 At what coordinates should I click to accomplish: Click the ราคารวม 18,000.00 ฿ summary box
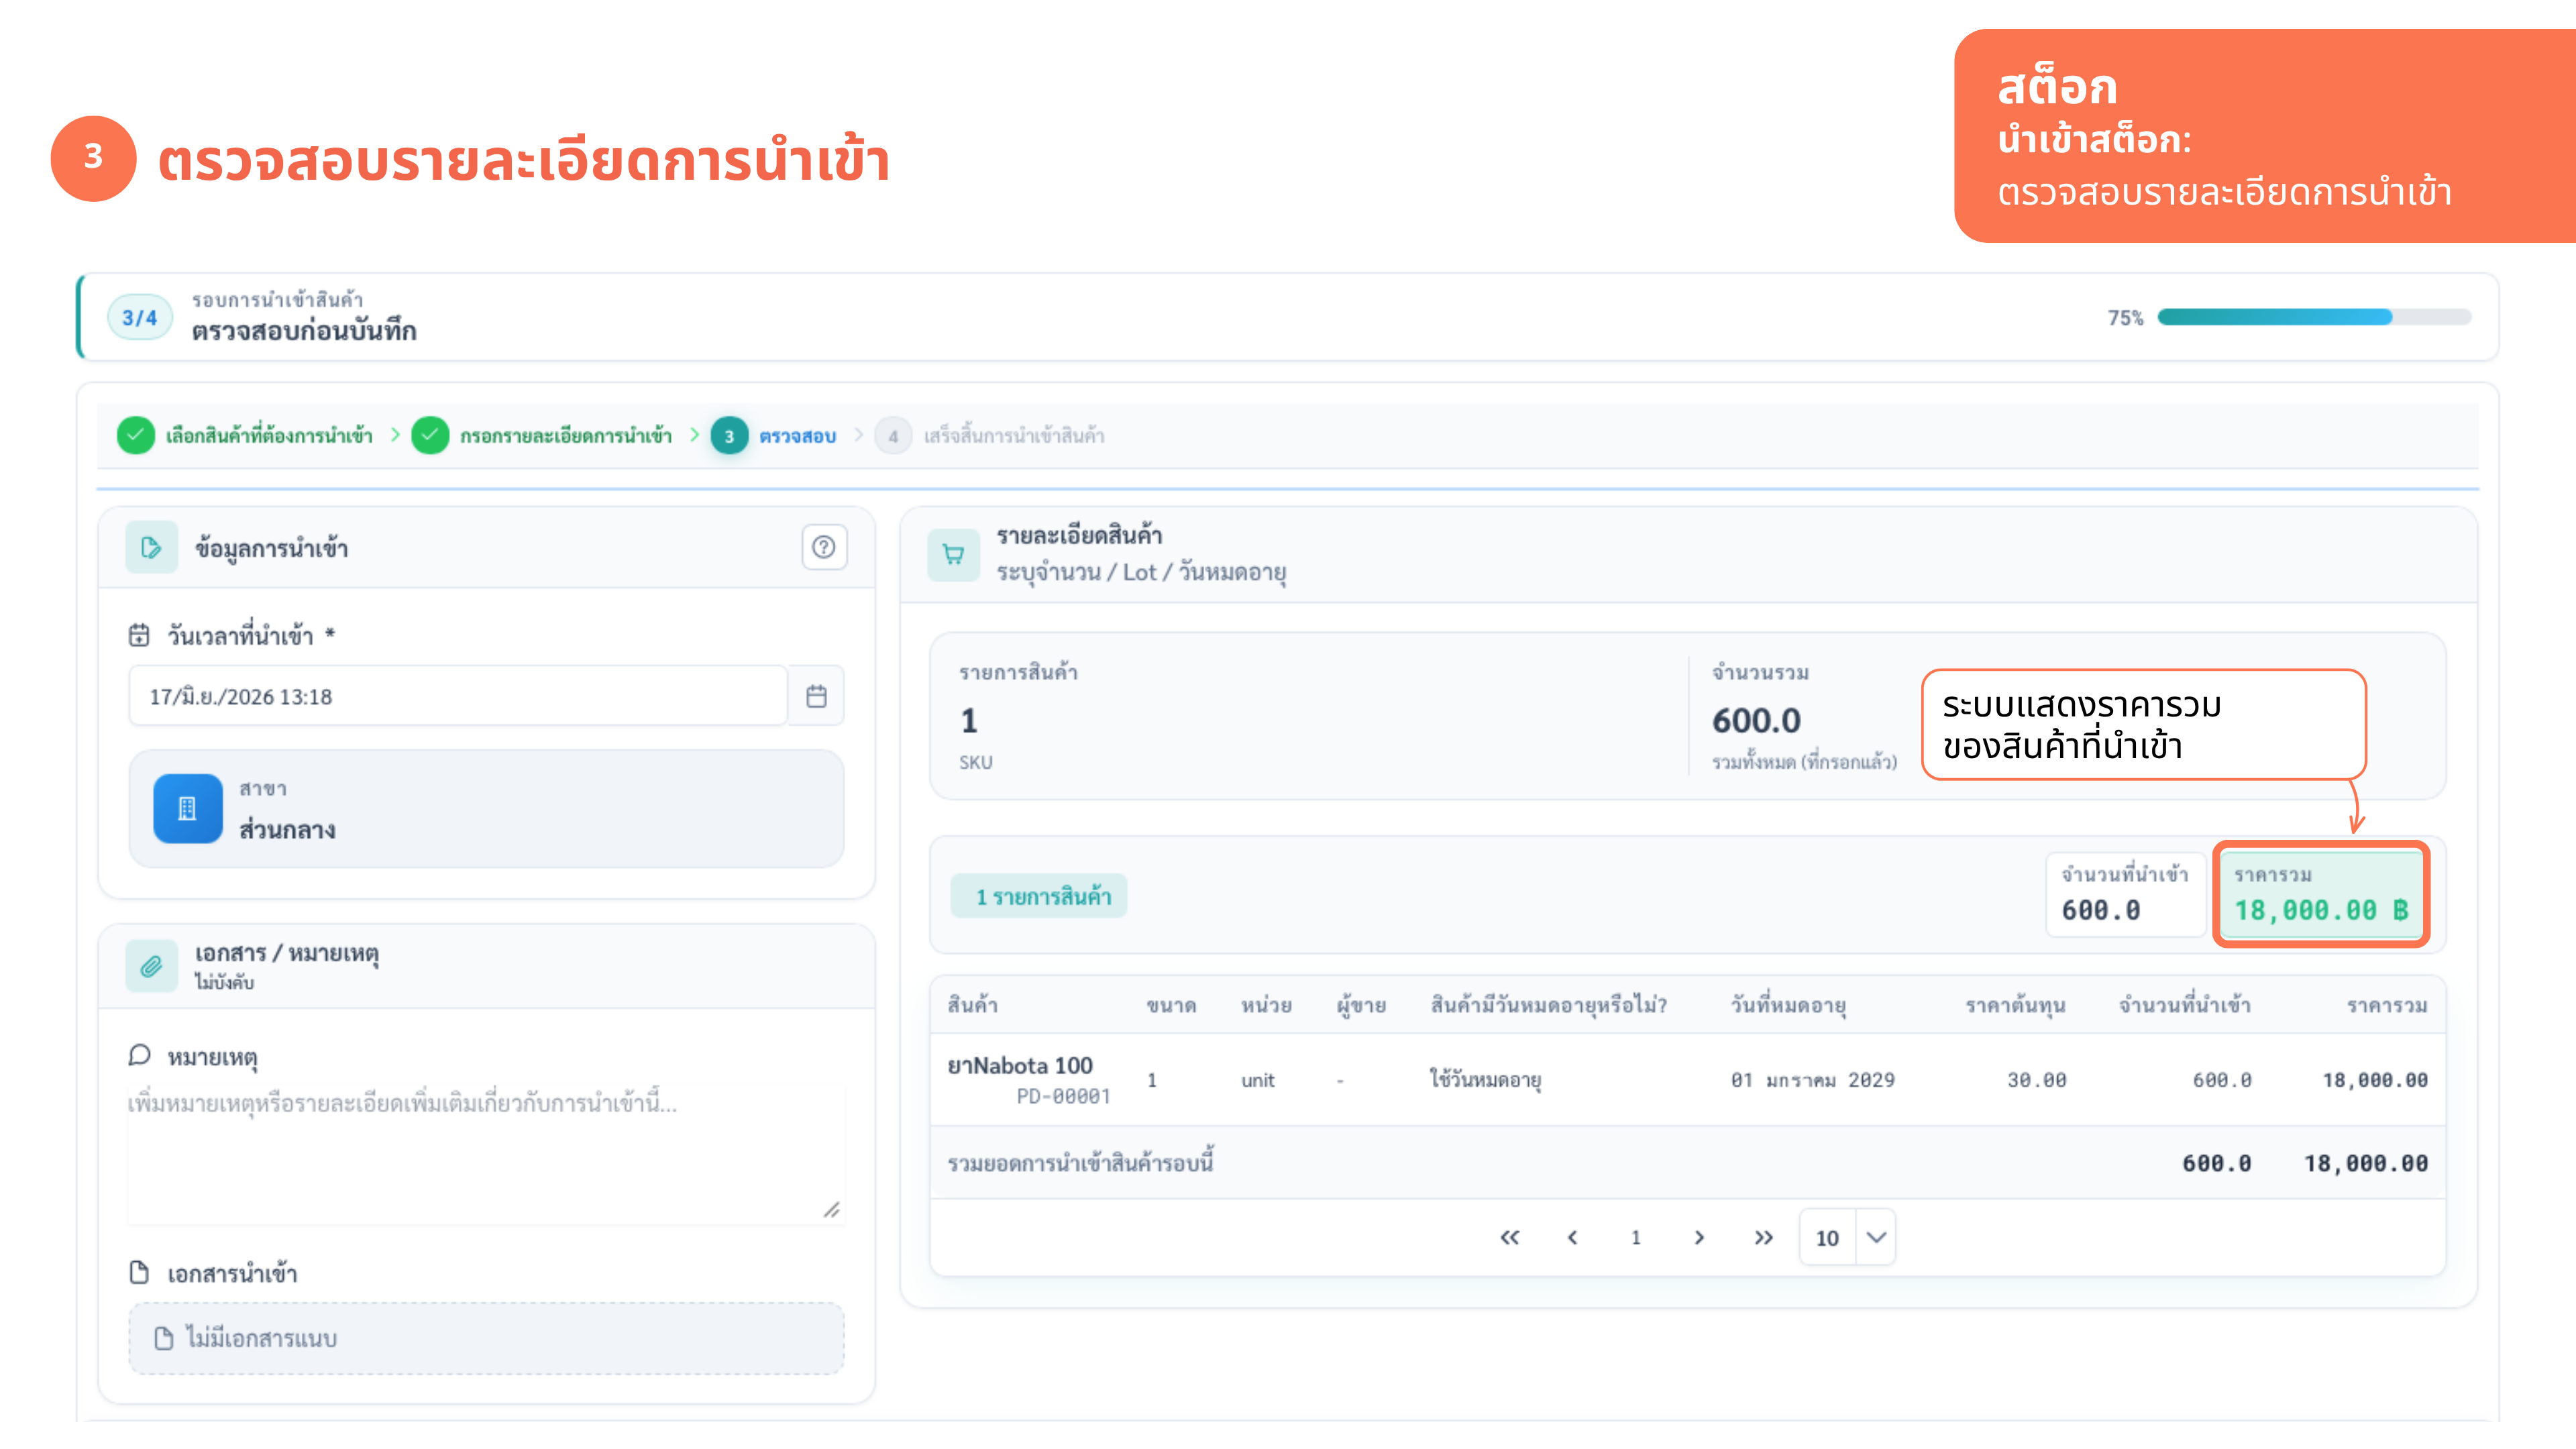(x=2321, y=894)
